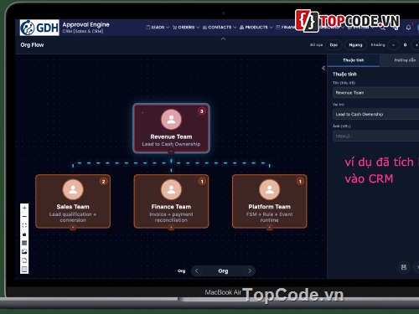Fit the org chart to view
This screenshot has width=419, height=314.
coord(24,225)
